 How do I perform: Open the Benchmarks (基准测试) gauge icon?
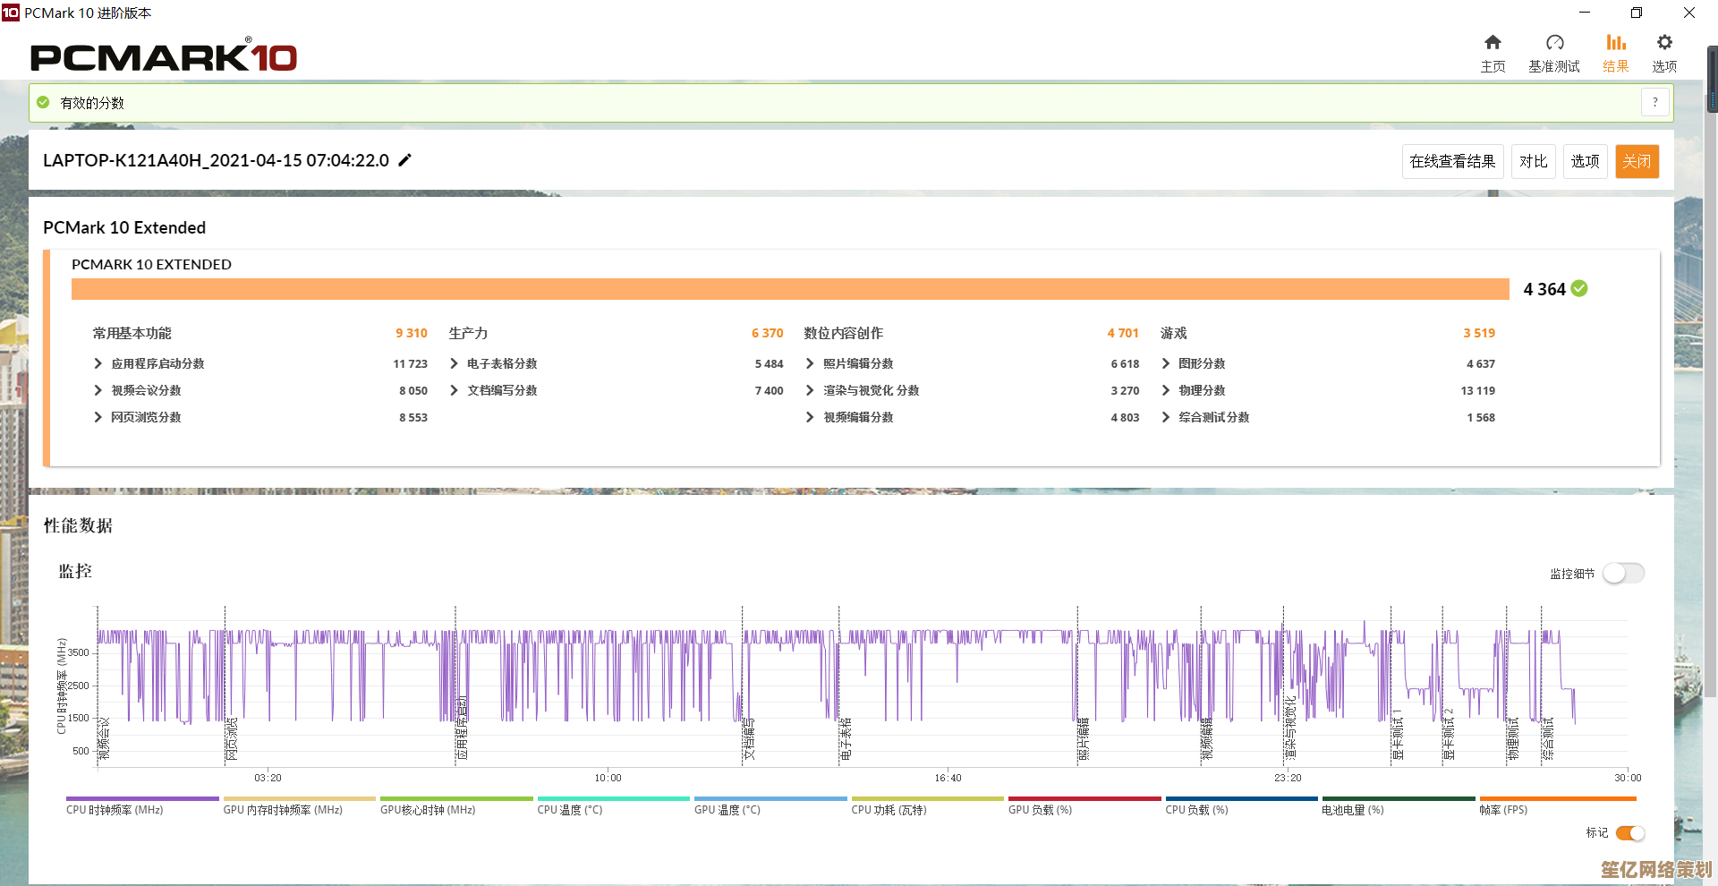[x=1554, y=43]
